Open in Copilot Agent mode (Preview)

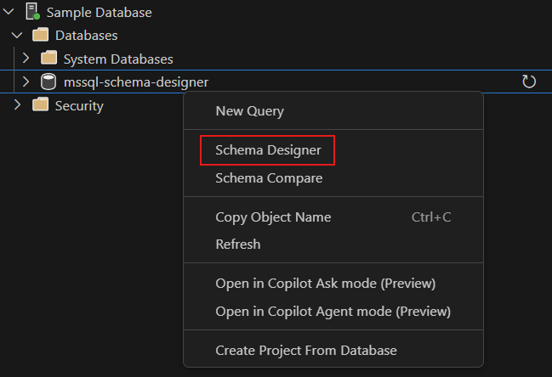[333, 311]
